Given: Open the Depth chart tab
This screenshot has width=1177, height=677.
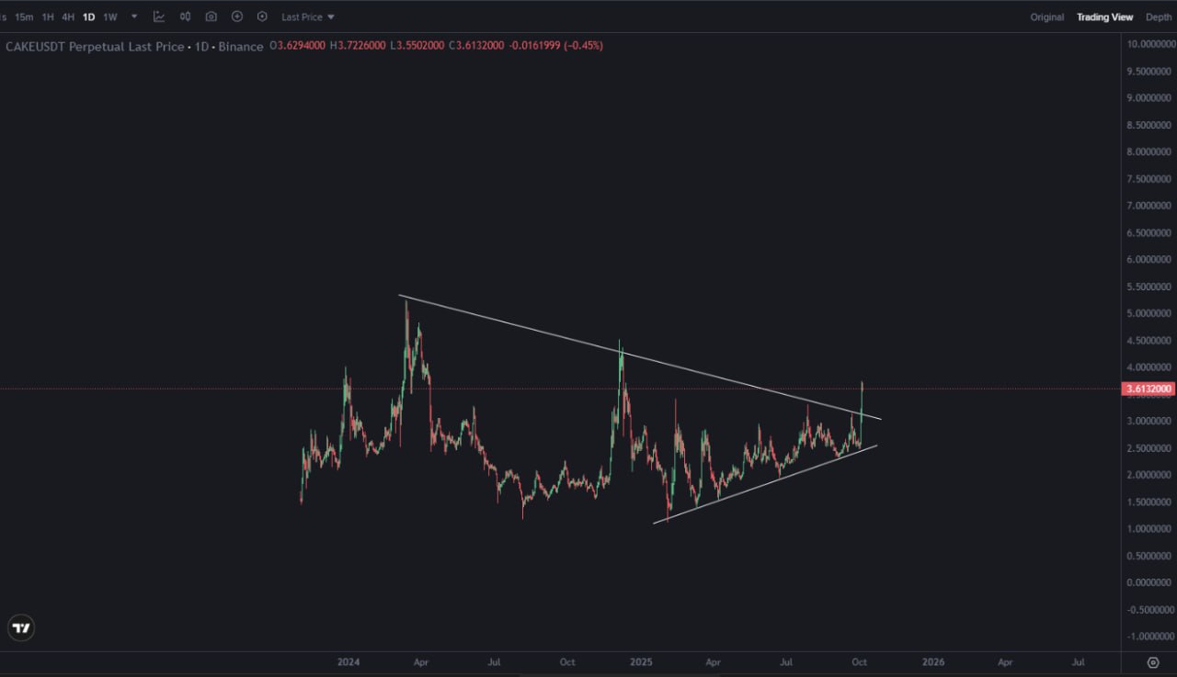Looking at the screenshot, I should [x=1159, y=17].
